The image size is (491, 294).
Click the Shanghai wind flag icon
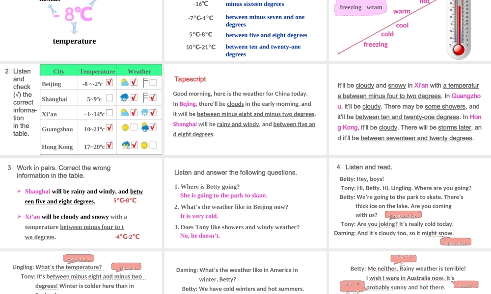(145, 98)
